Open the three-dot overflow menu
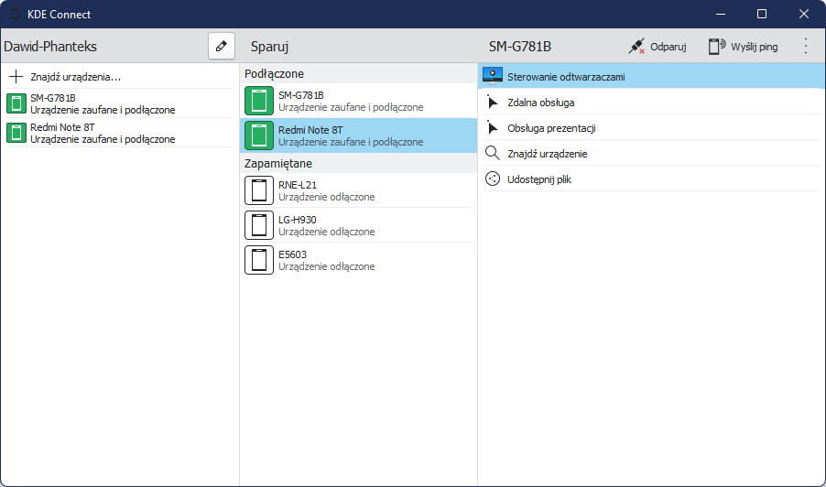 coord(806,47)
